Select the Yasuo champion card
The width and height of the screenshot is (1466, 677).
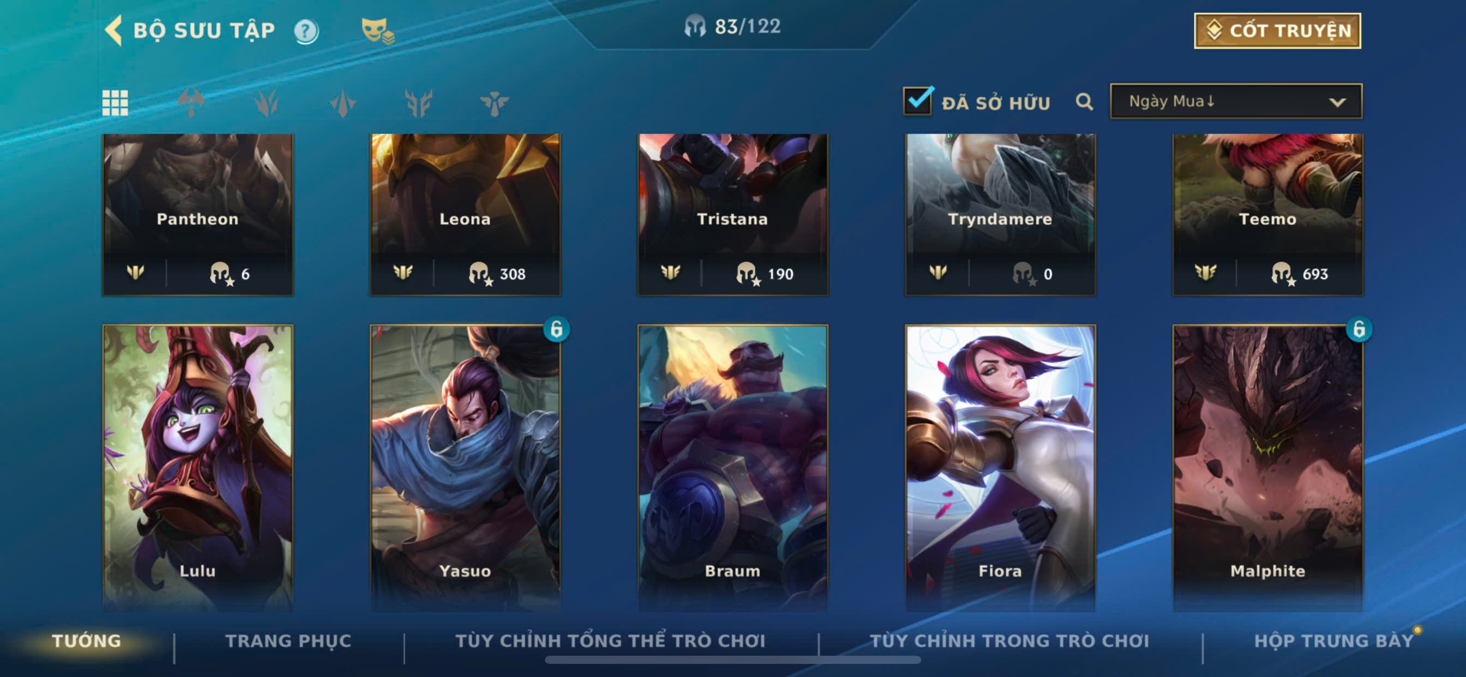[x=466, y=468]
